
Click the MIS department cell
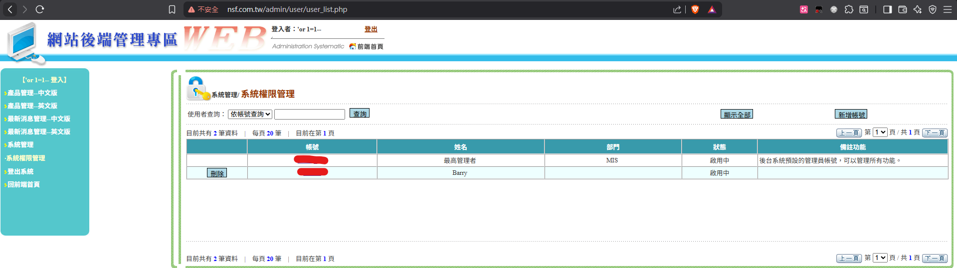tap(612, 160)
